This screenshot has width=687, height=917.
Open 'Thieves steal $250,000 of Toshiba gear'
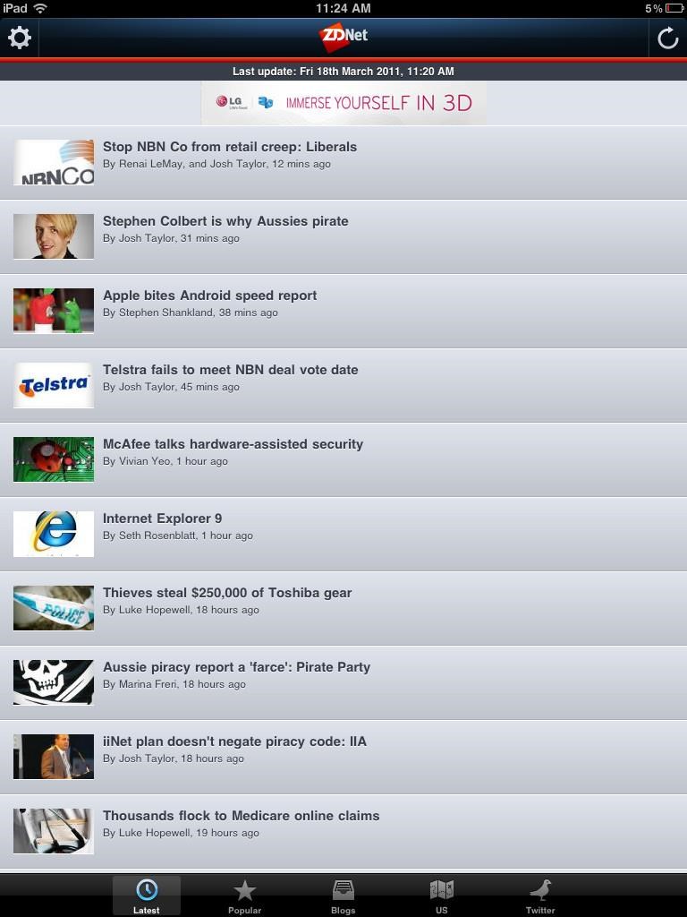343,608
